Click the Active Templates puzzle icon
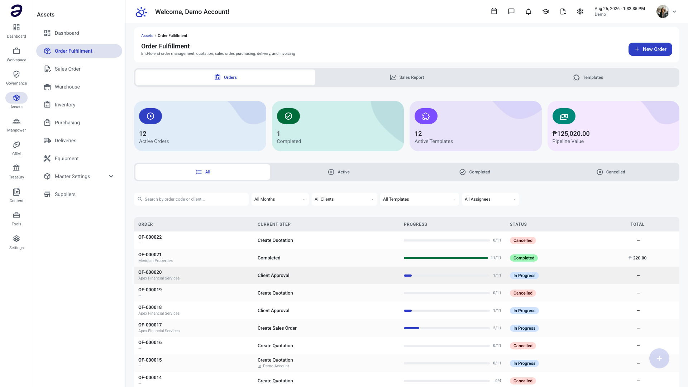The width and height of the screenshot is (688, 387). pos(426,116)
